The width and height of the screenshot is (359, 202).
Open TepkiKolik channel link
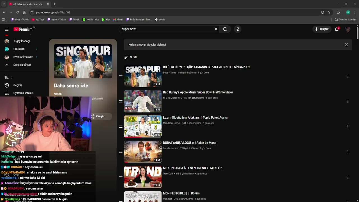coord(168,174)
